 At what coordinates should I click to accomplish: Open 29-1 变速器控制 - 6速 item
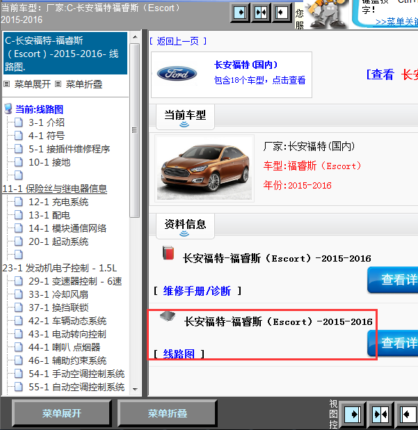coord(75,281)
